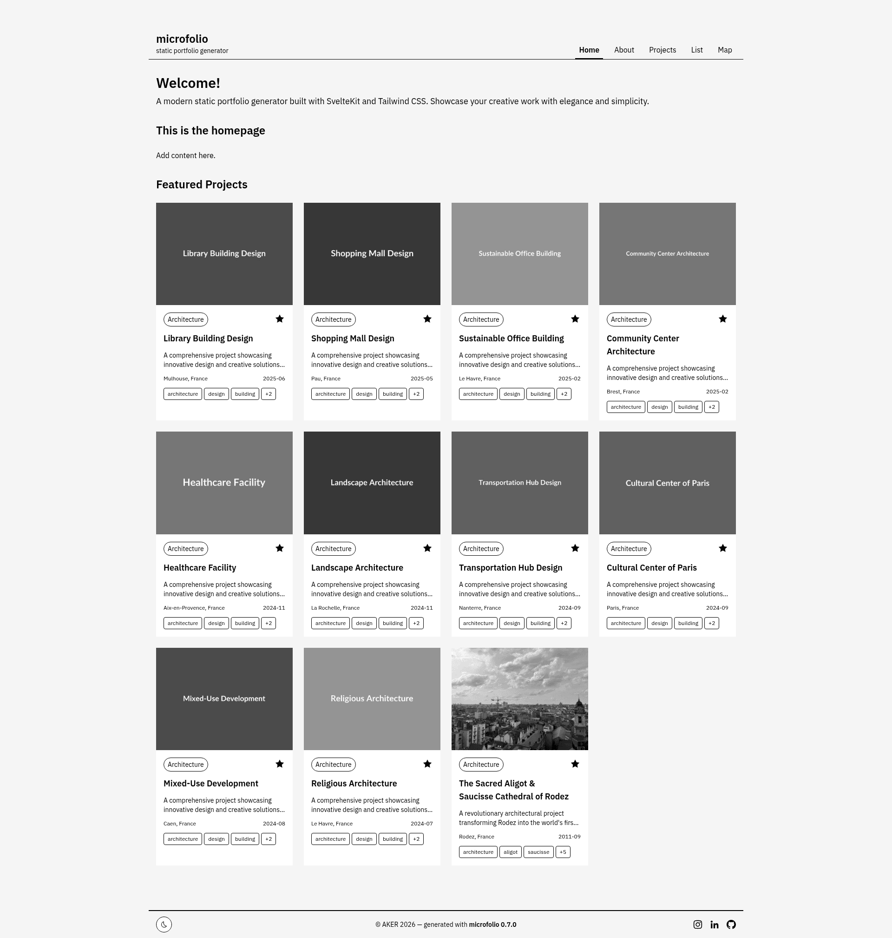892x938 pixels.
Task: Click star icon on Sustainable Office Building card
Action: (x=575, y=319)
